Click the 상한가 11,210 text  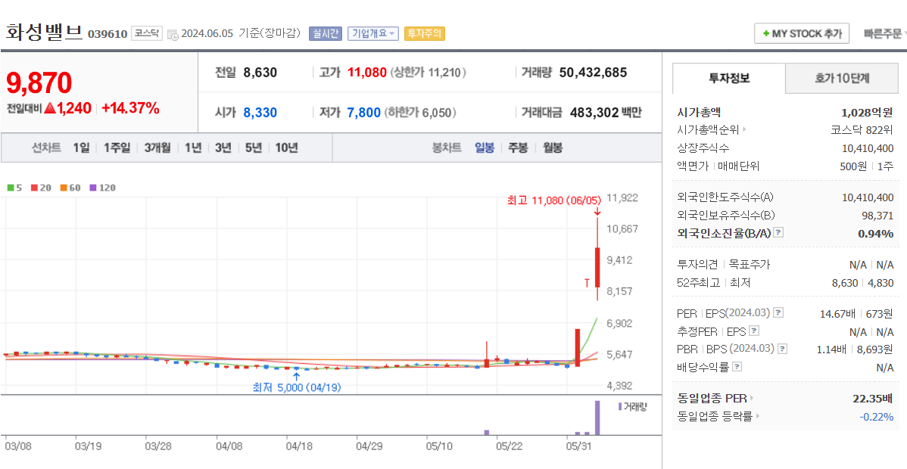click(428, 73)
